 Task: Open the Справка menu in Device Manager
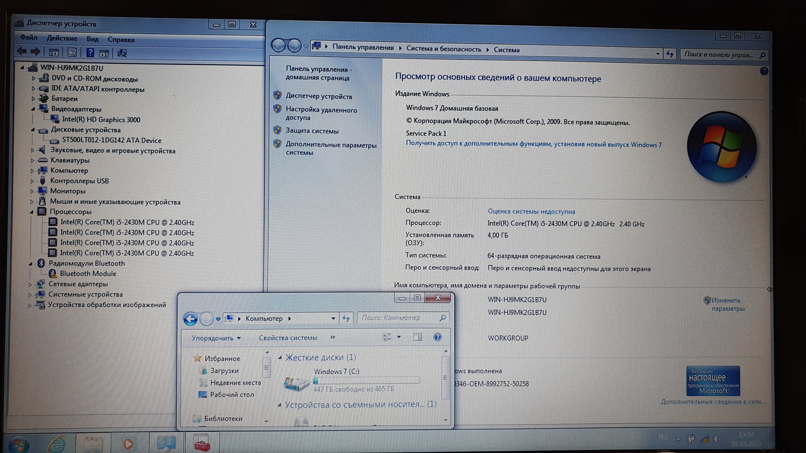click(x=121, y=40)
